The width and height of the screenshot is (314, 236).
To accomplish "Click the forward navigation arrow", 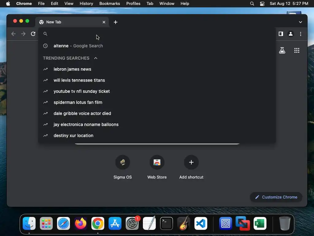I will point(23,34).
